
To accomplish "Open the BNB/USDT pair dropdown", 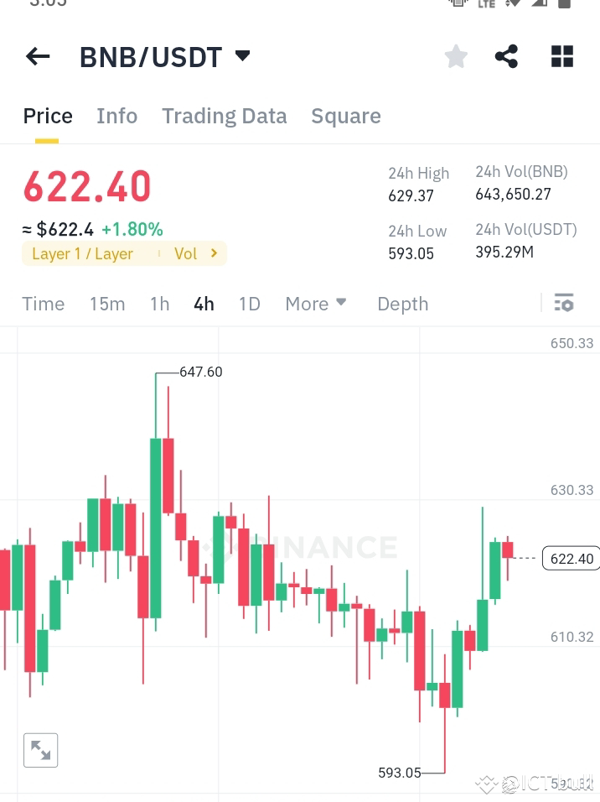I will tap(242, 56).
